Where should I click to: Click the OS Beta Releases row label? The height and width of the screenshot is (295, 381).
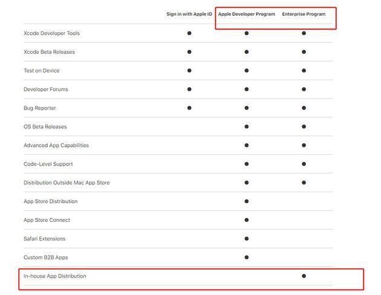[45, 127]
